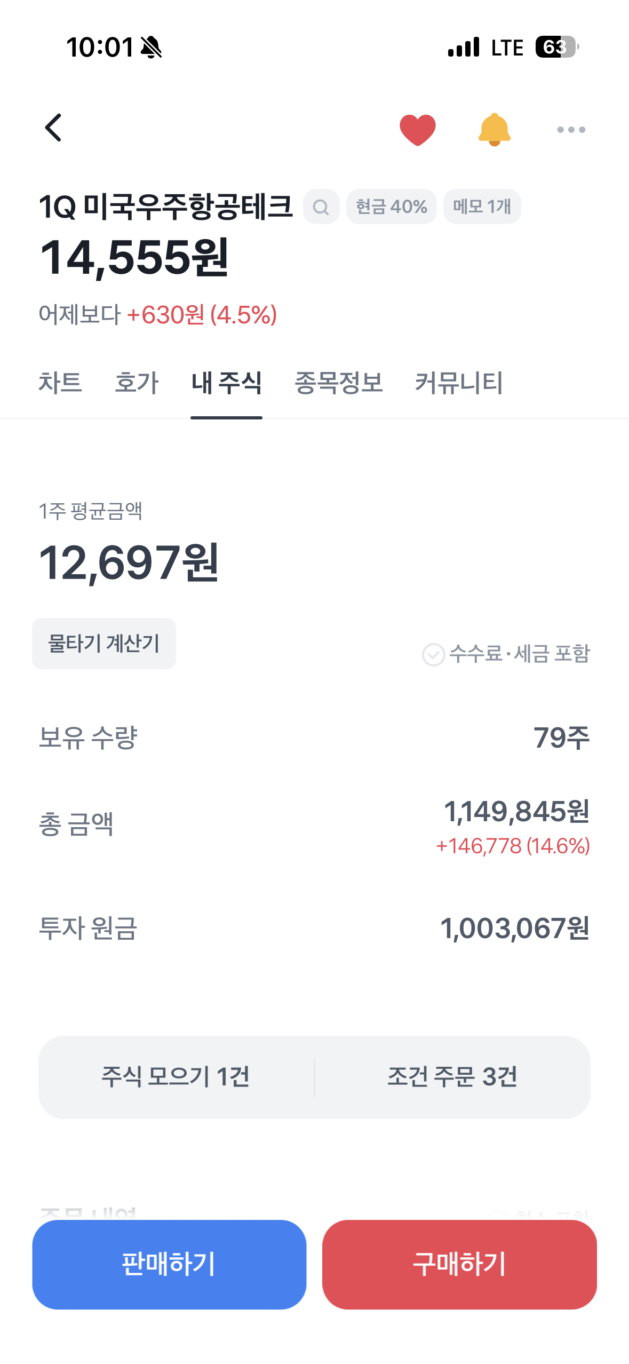Tap the magnifier icon beside stock name
The height and width of the screenshot is (1364, 629).
click(x=321, y=207)
